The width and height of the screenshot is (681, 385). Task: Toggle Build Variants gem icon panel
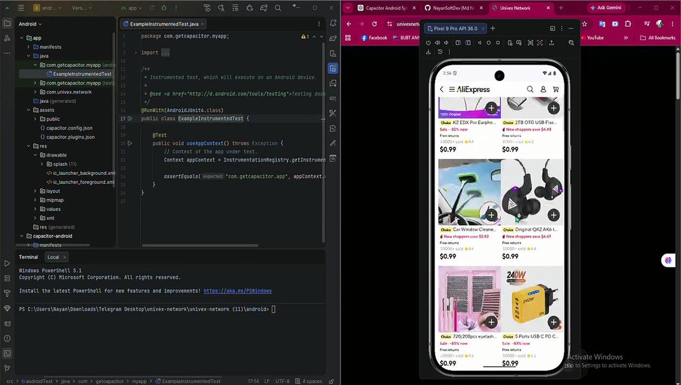(x=7, y=308)
